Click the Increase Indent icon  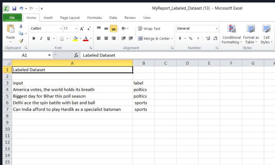pos(131,38)
